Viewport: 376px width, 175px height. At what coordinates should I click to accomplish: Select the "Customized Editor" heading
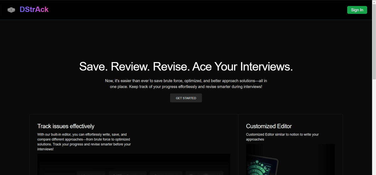tap(269, 126)
